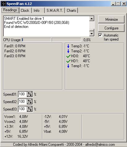This screenshot has width=127, height=147.
Task: Switch to the Readings tab
Action: click(x=10, y=10)
